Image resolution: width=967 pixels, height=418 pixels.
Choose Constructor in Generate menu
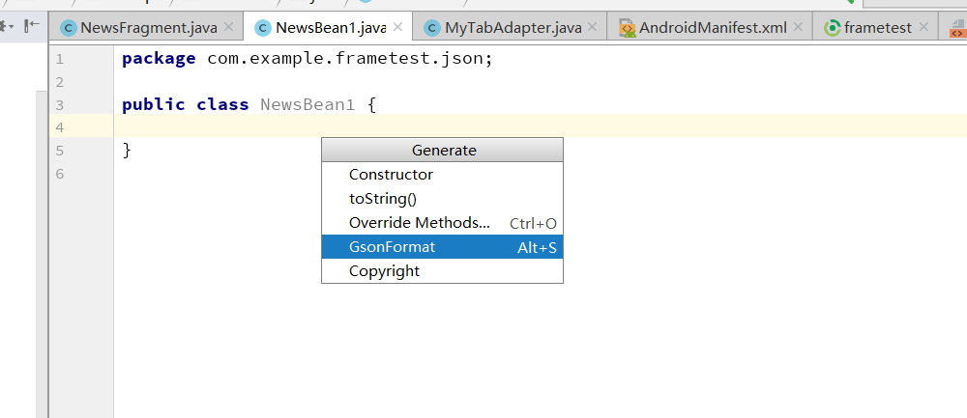point(442,174)
